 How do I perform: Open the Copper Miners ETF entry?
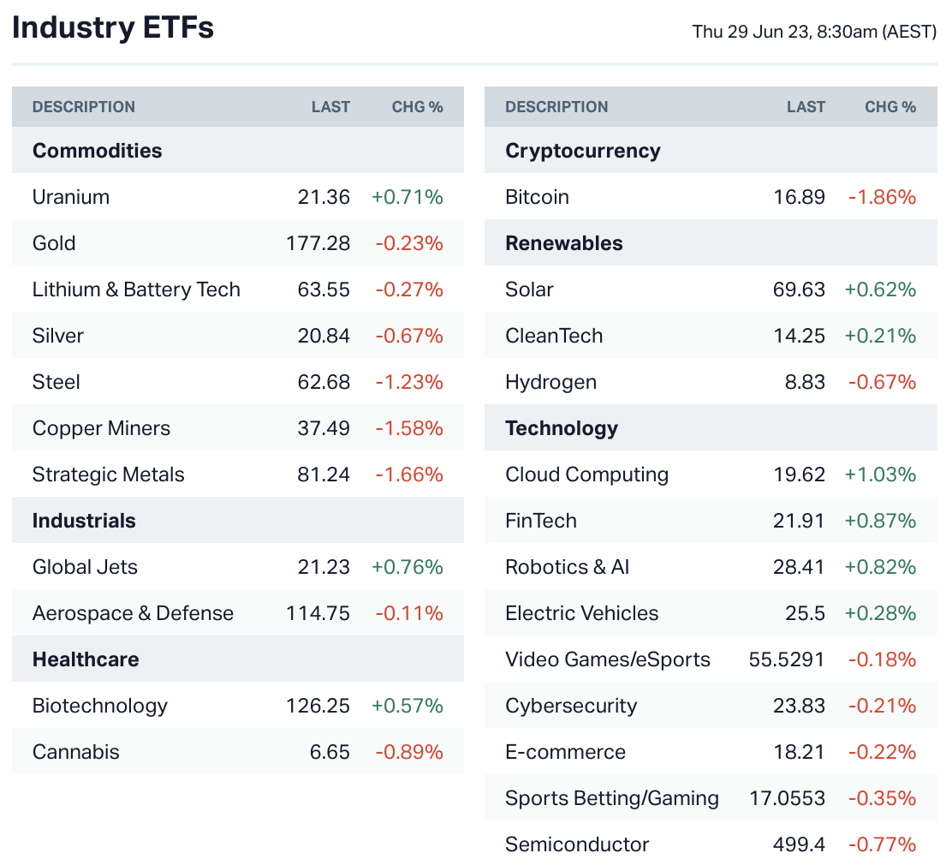(x=101, y=428)
